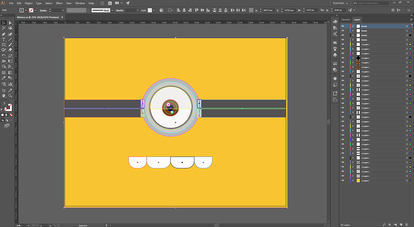The width and height of the screenshot is (414, 227).
Task: Open the Effect menu
Action: pos(59,3)
